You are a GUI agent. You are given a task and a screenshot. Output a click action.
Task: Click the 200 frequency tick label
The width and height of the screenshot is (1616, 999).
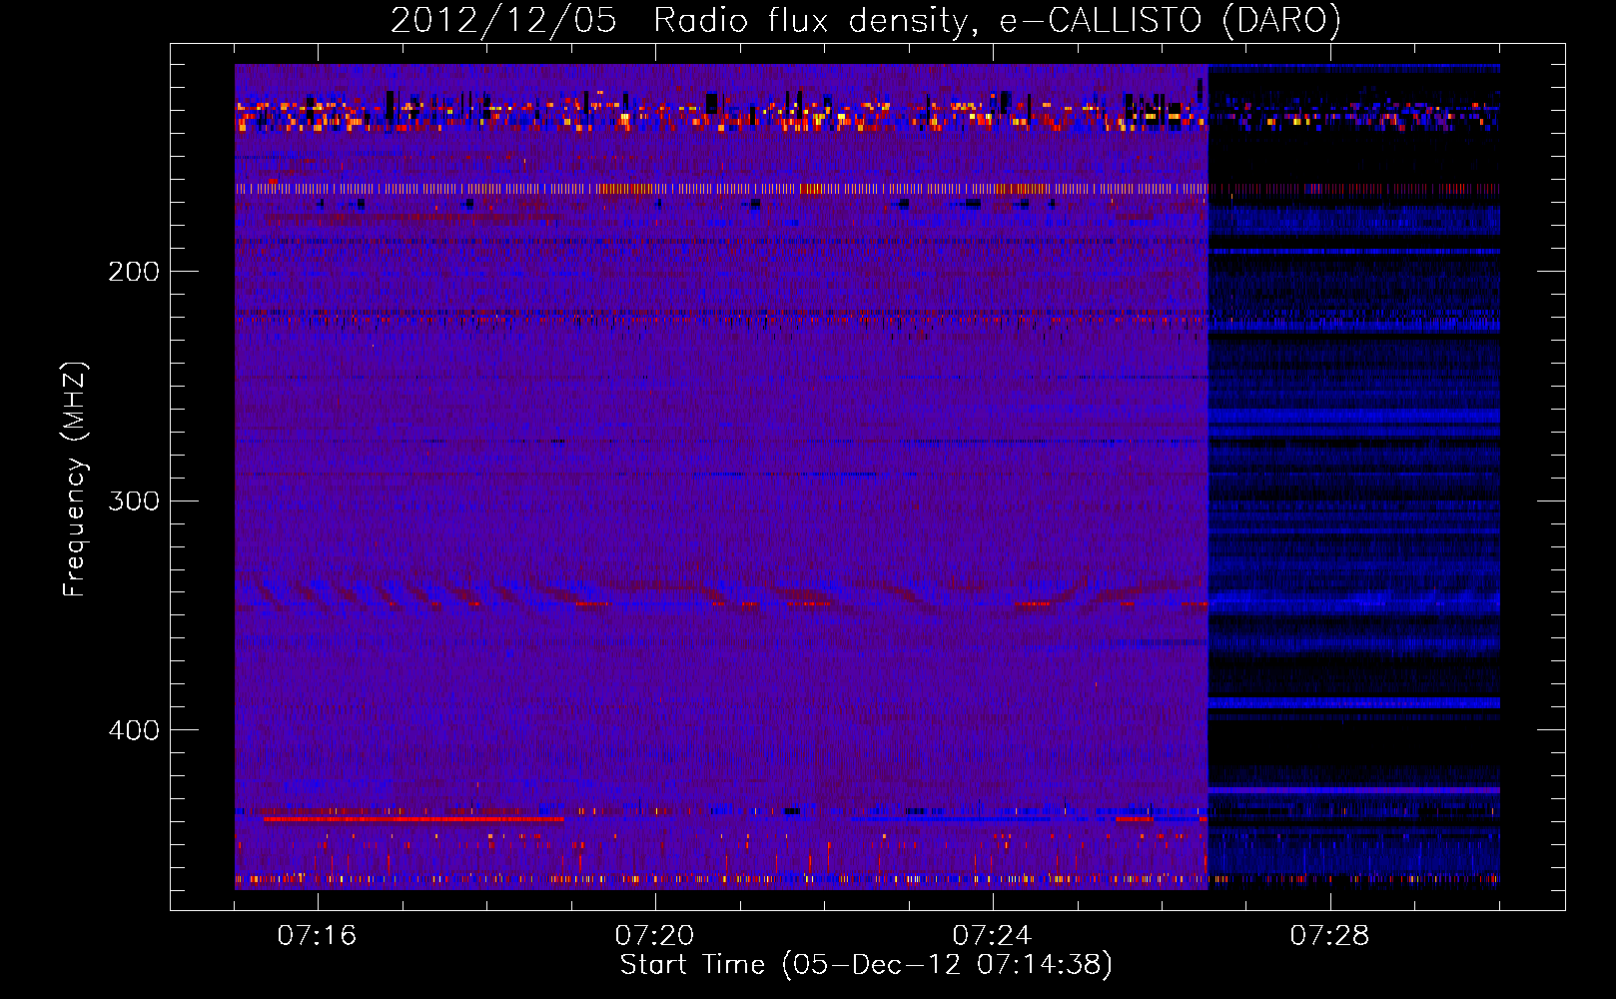coord(134,272)
